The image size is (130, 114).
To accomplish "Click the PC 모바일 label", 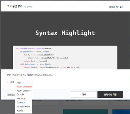I will pyautogui.click(x=28, y=7).
